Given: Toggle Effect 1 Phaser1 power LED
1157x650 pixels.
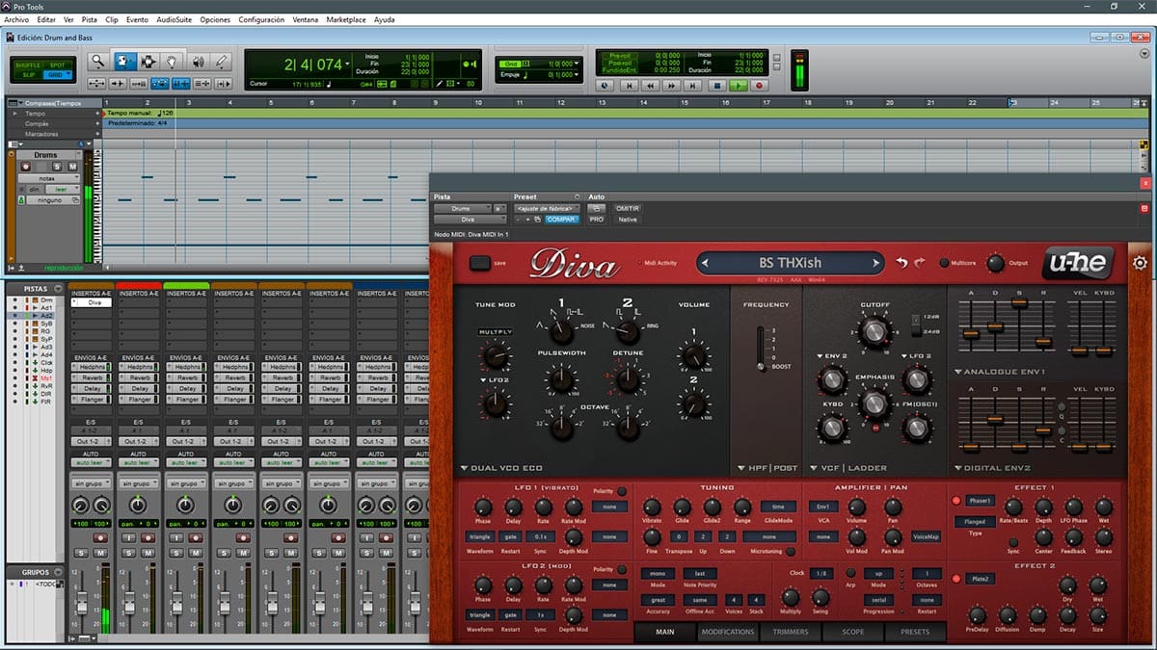Looking at the screenshot, I should pos(956,501).
